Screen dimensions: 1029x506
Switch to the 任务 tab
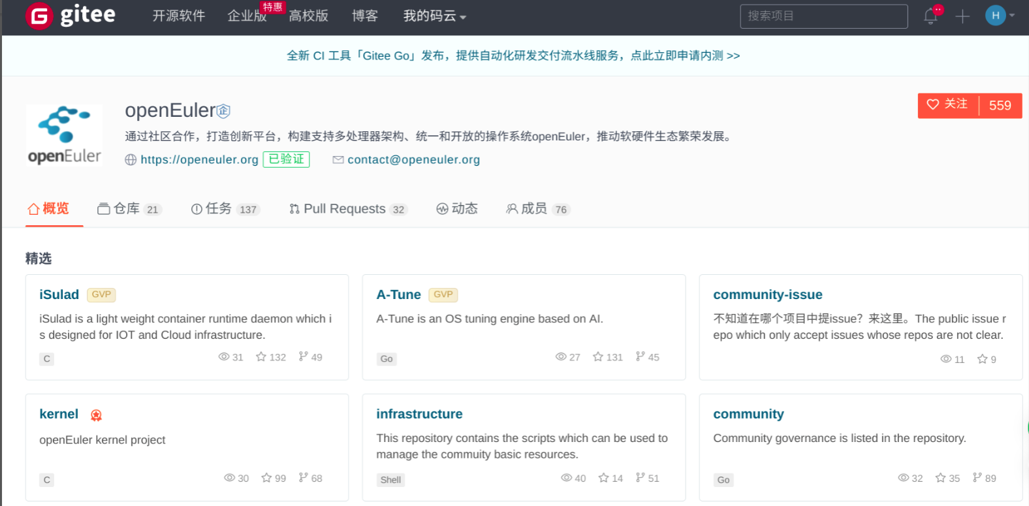225,209
